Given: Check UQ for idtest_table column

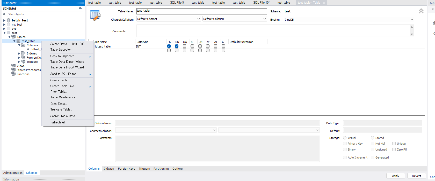Looking at the screenshot, I should [184, 46].
